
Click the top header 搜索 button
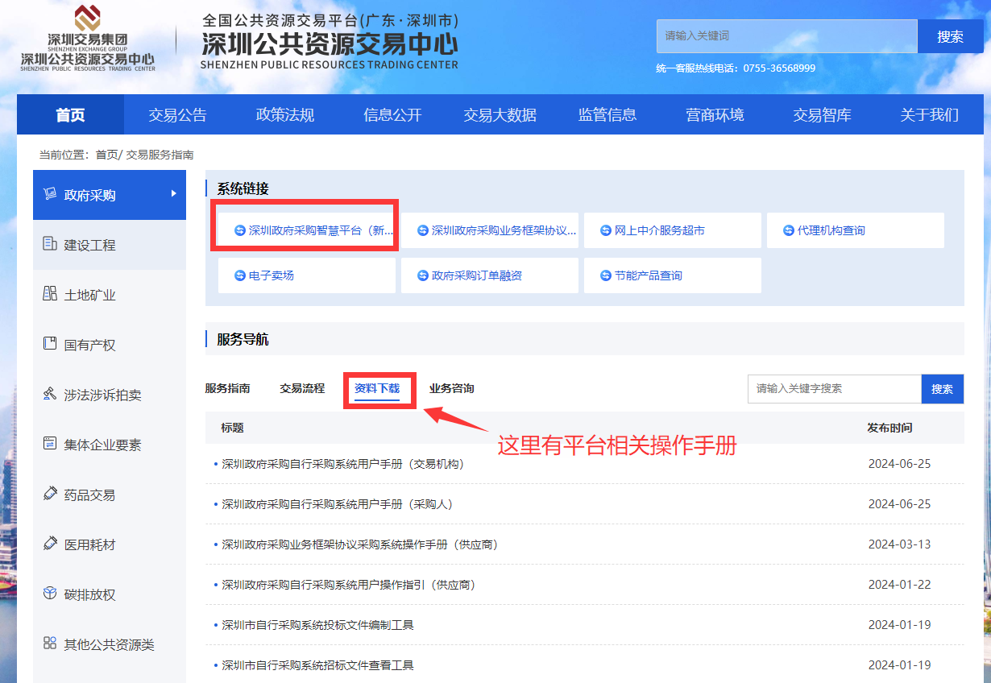(950, 36)
